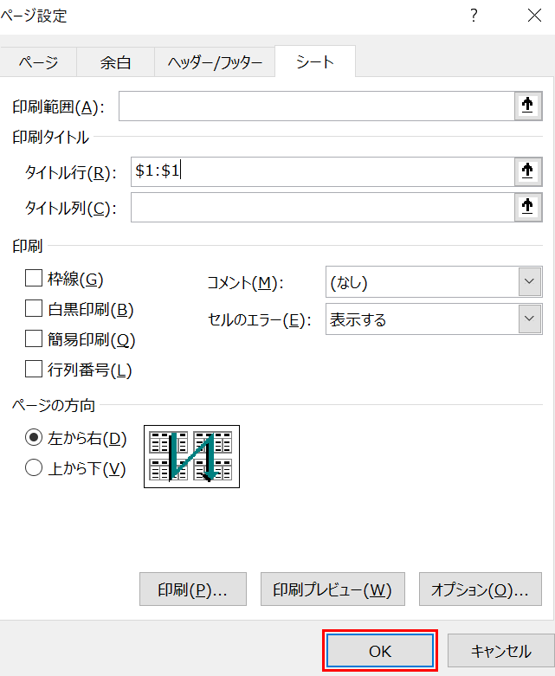Click collapse-dialog icon for 印刷範囲 field

coord(526,106)
